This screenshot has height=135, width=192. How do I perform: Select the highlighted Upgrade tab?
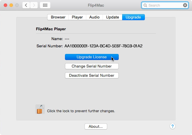click(x=133, y=17)
